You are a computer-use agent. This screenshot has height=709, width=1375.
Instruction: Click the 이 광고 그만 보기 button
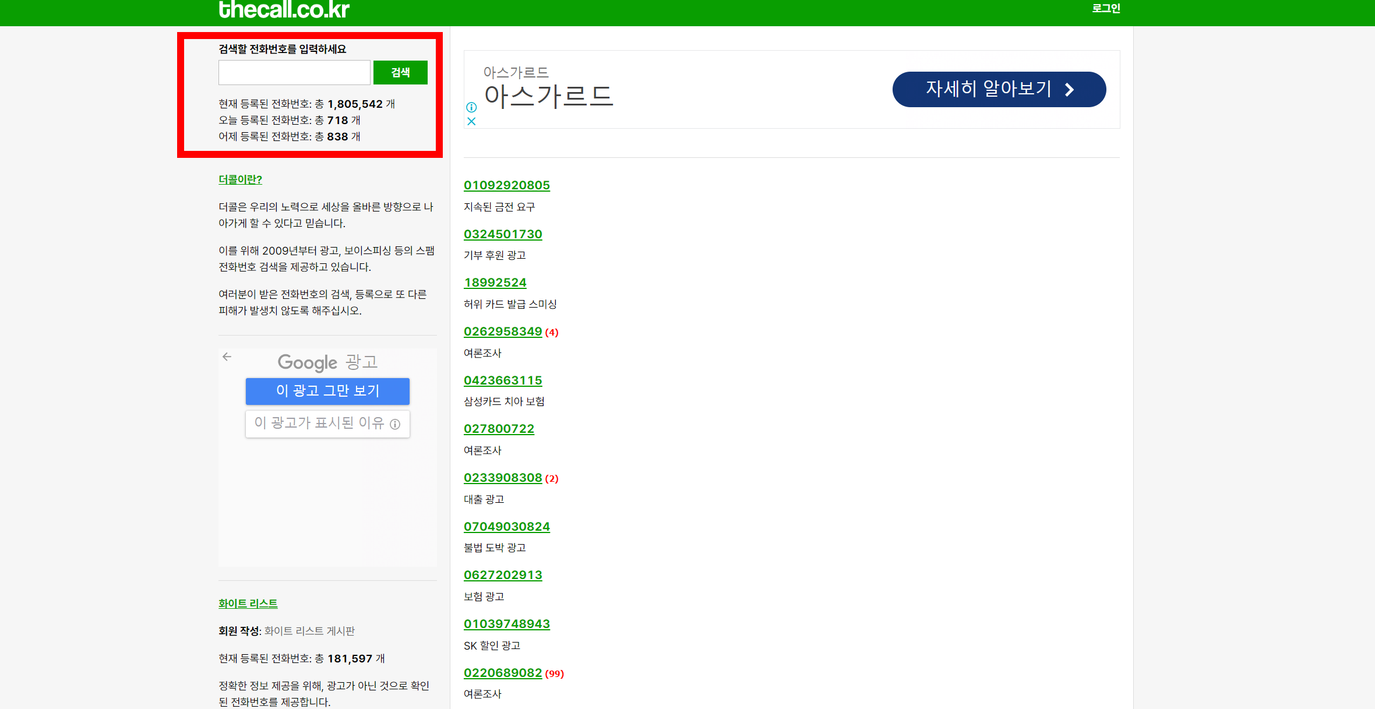point(327,391)
